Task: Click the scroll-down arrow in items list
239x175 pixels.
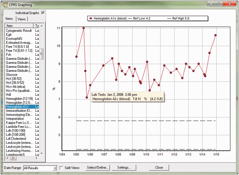Action: pyautogui.click(x=42, y=154)
